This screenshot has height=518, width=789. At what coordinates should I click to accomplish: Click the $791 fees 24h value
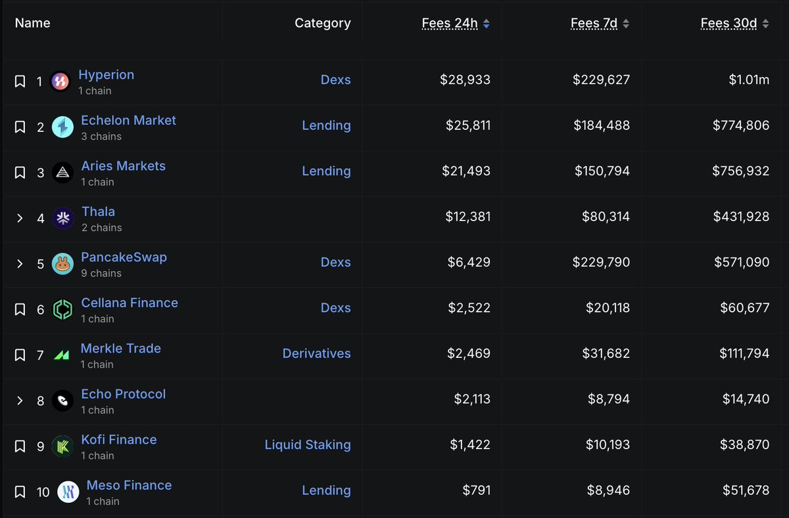[x=477, y=490]
